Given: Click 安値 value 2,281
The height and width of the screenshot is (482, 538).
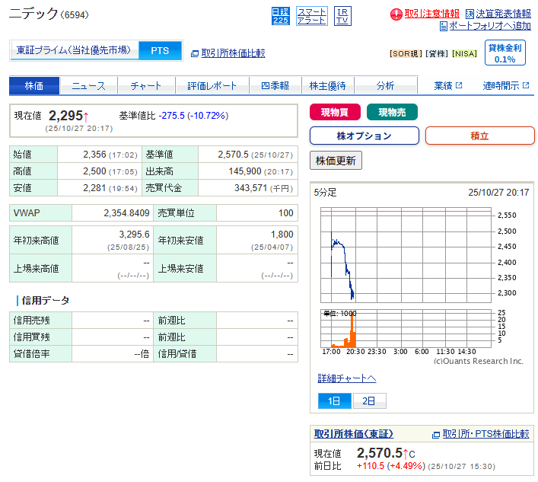Looking at the screenshot, I should tap(94, 188).
